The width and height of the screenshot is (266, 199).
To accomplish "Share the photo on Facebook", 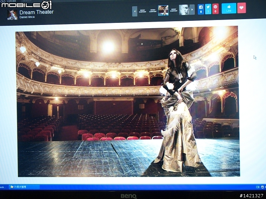I will click(x=201, y=9).
